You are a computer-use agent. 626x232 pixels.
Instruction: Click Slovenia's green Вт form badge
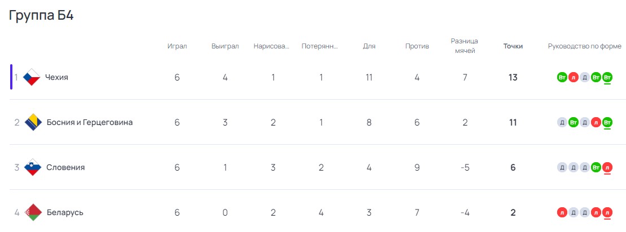pos(596,168)
